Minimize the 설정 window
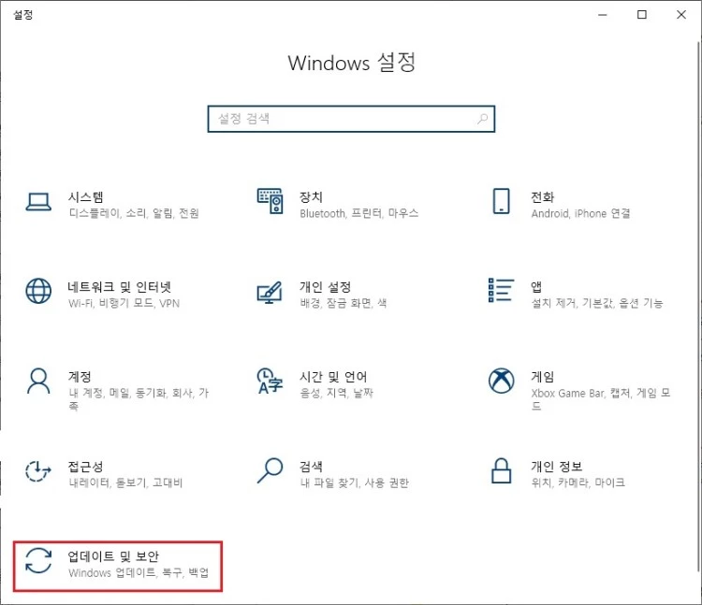This screenshot has height=605, width=702. [603, 15]
